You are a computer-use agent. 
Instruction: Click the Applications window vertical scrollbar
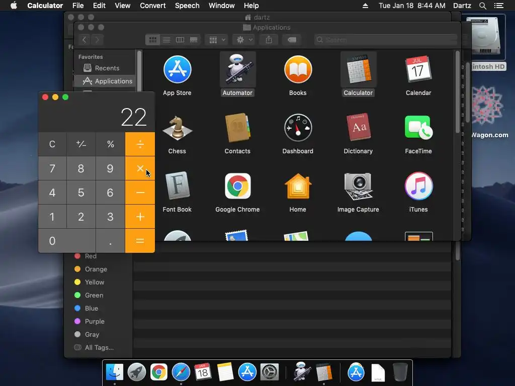458,92
